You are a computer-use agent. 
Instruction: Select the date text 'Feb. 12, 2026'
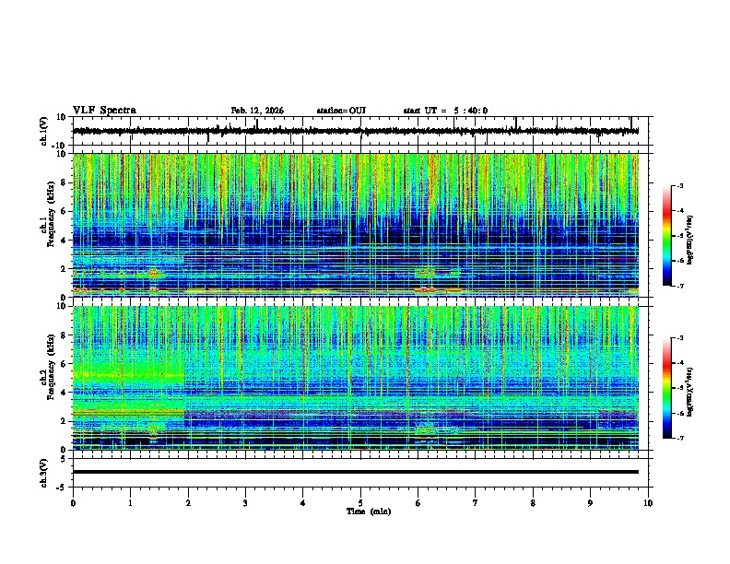click(x=257, y=111)
